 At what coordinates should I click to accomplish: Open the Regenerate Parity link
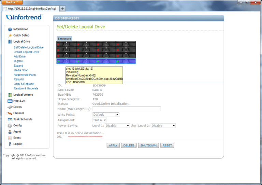[x=25, y=75]
